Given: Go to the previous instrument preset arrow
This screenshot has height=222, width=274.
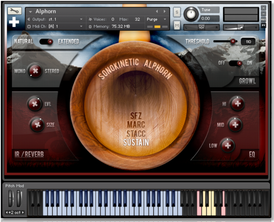Looking at the screenshot, I should tap(157, 11).
